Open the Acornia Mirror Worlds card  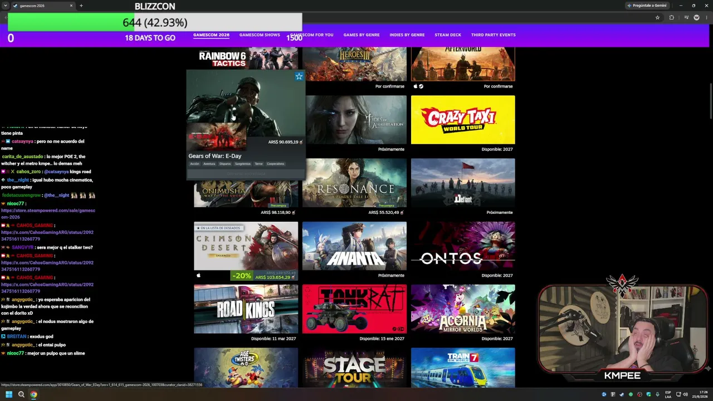pyautogui.click(x=463, y=309)
